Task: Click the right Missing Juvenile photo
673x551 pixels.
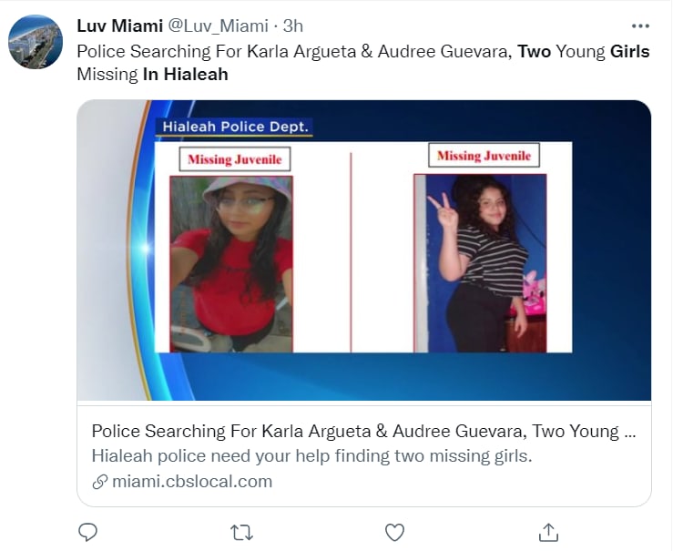Action: pyautogui.click(x=480, y=263)
